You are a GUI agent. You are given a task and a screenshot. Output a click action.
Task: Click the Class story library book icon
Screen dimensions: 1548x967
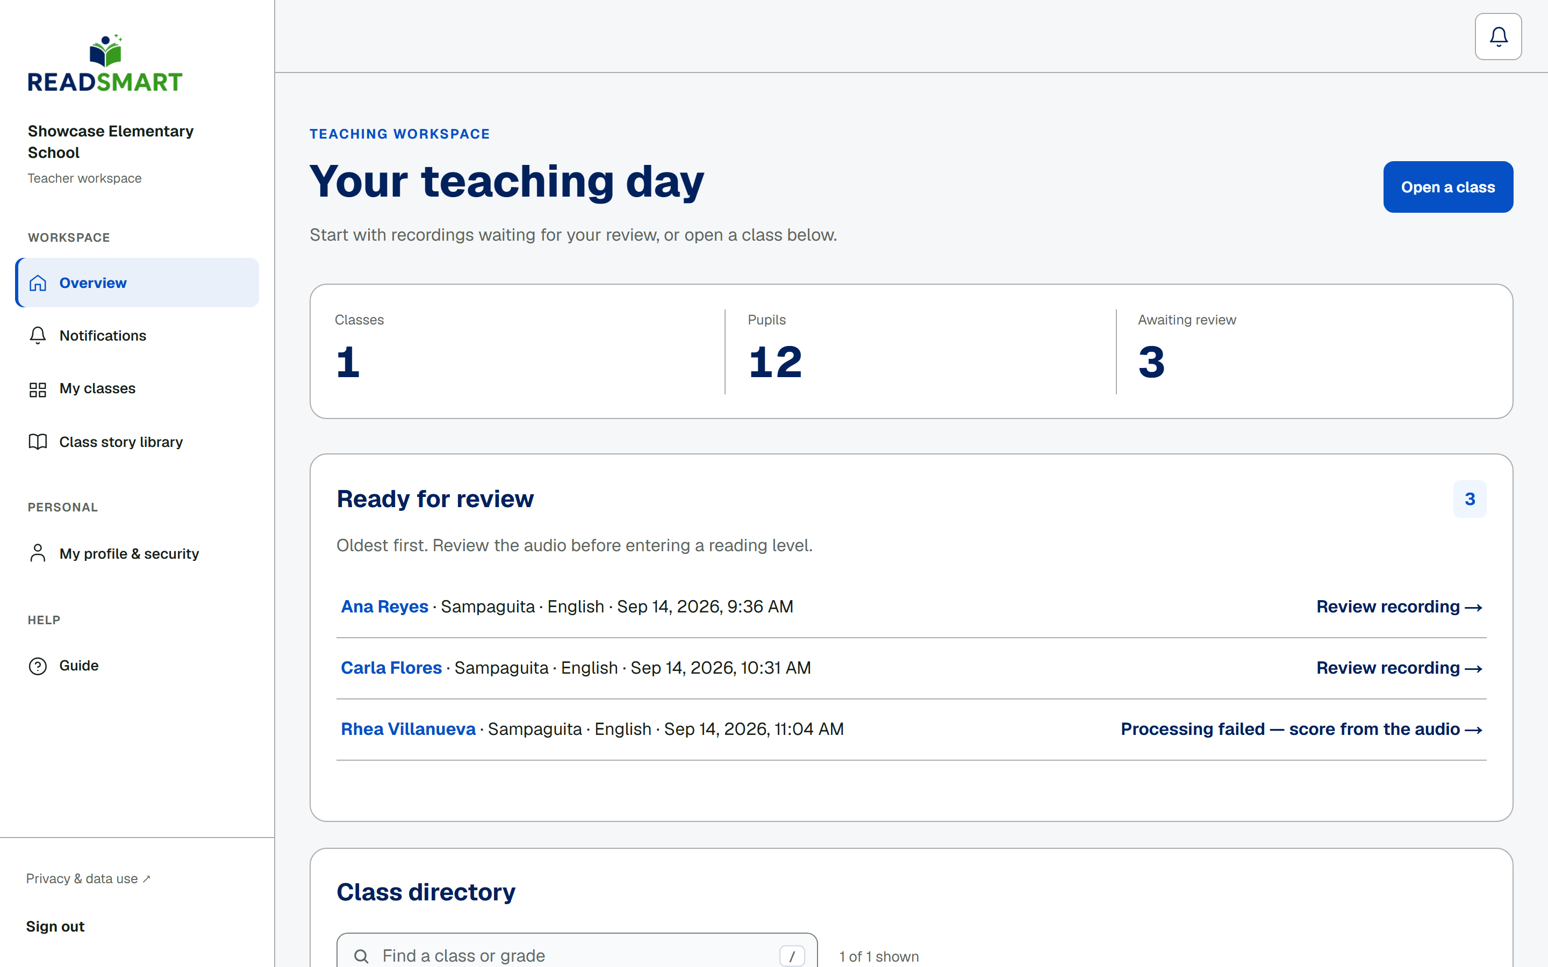(38, 442)
